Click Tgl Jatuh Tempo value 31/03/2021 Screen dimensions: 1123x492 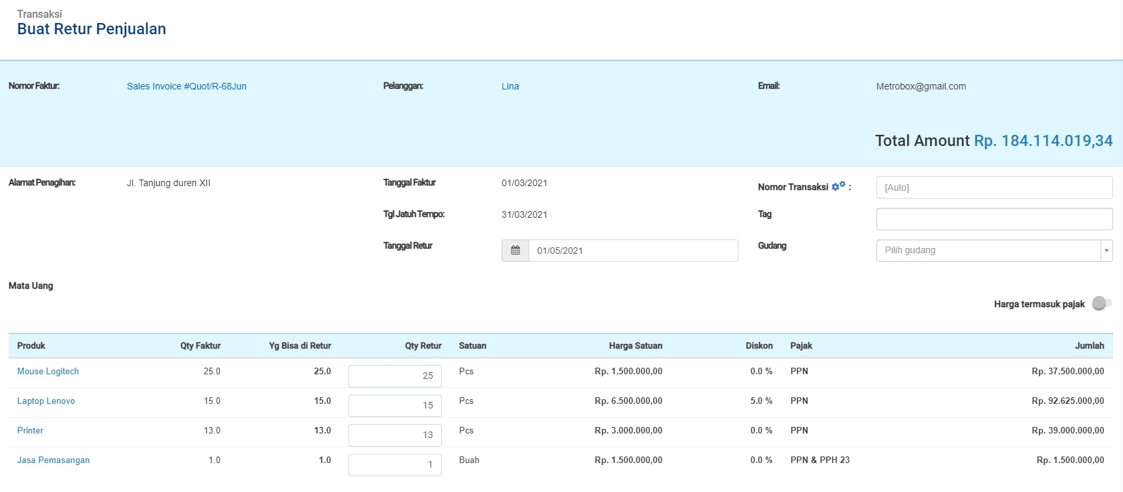[525, 214]
